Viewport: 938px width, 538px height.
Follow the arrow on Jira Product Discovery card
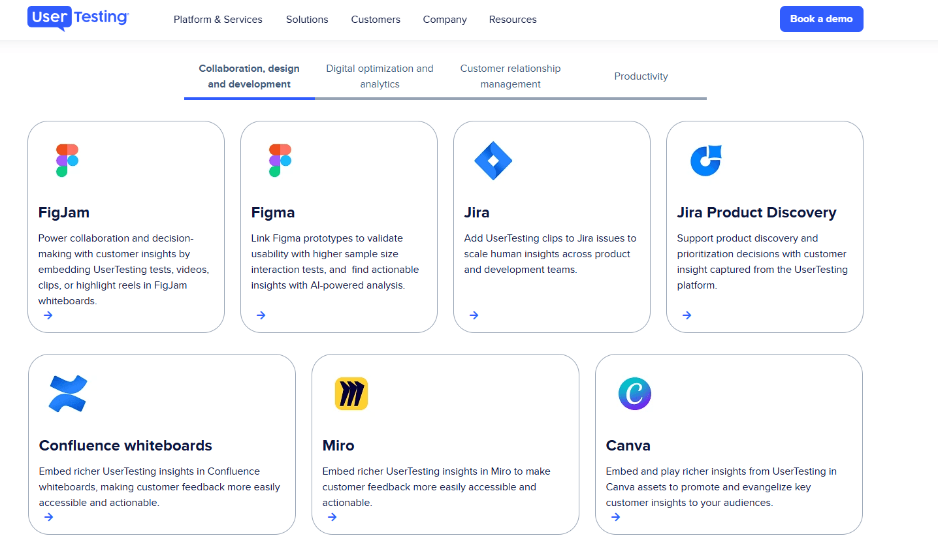click(x=687, y=315)
